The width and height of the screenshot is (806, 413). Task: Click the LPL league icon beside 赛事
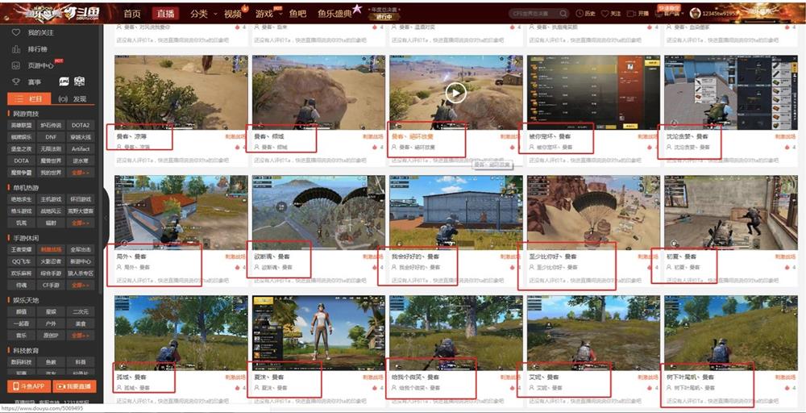pos(64,81)
